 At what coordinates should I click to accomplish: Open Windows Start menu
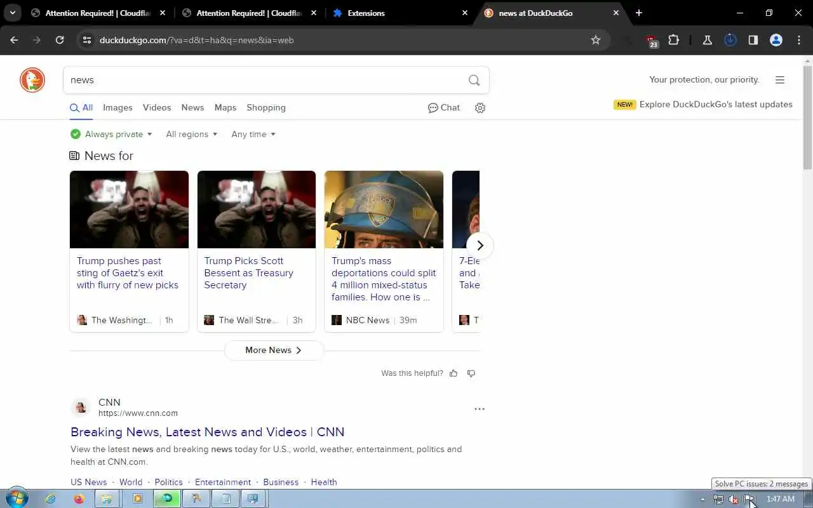[x=17, y=498]
